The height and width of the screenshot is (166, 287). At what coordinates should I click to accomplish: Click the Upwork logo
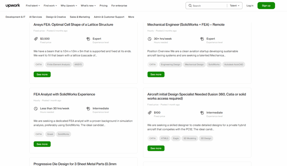pyautogui.click(x=13, y=5)
